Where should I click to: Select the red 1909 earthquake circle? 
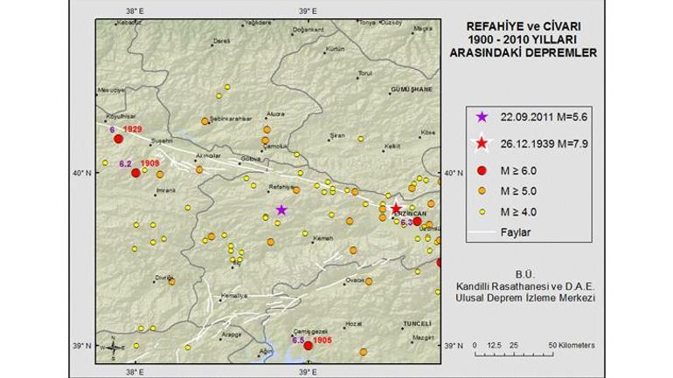(135, 173)
